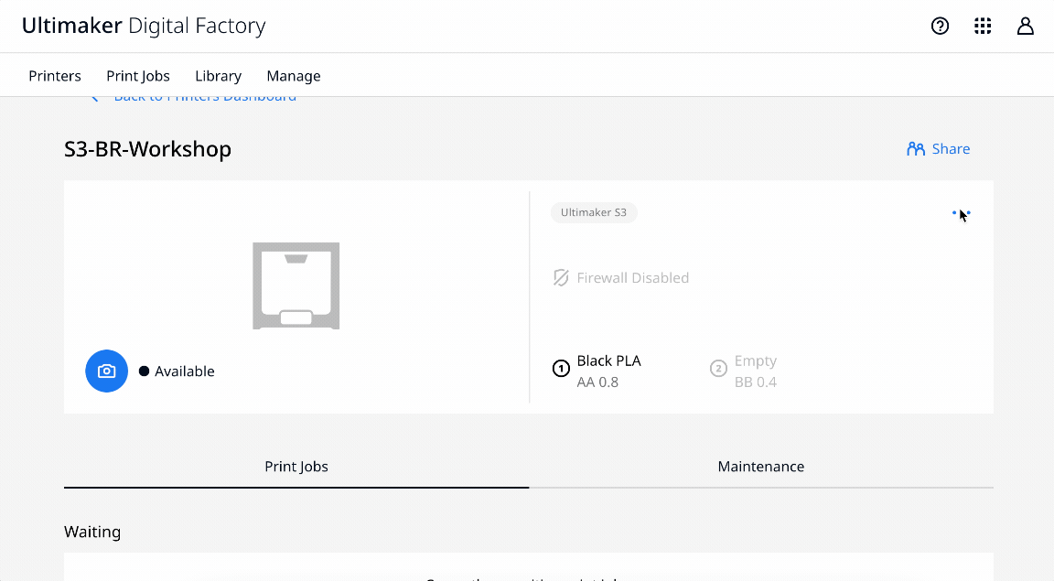This screenshot has height=581, width=1054.
Task: Click the Available status indicator dot
Action: pos(145,371)
